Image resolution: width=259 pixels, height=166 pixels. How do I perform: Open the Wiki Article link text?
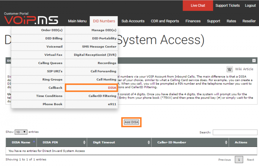[x=244, y=69]
